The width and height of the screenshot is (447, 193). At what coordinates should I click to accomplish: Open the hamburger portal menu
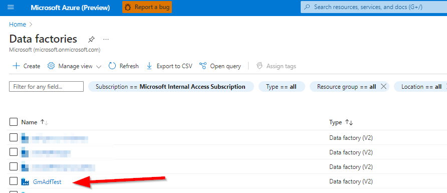tap(11, 8)
